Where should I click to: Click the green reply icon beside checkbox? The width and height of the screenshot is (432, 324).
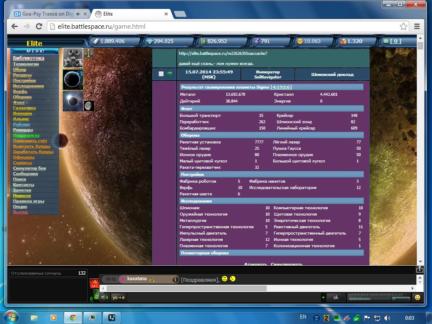[169, 74]
